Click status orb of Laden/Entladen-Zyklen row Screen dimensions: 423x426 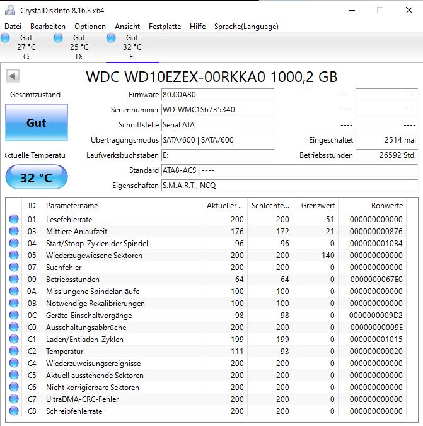14,339
